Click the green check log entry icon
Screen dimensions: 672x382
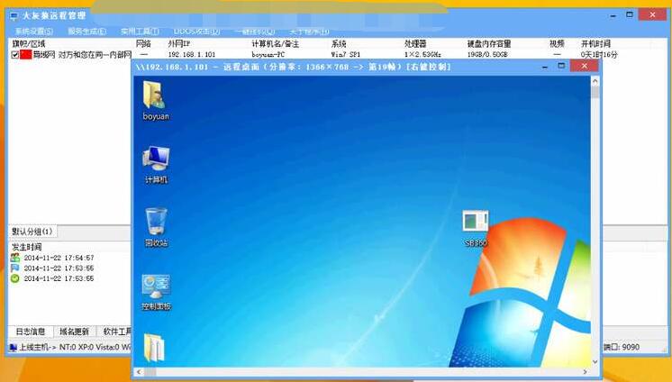pyautogui.click(x=15, y=278)
